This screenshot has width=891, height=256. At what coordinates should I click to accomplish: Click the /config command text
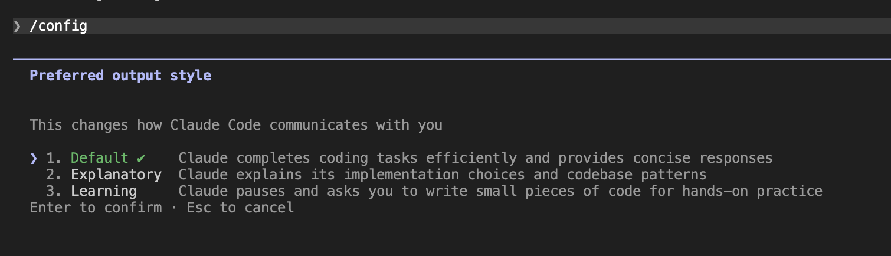[58, 27]
